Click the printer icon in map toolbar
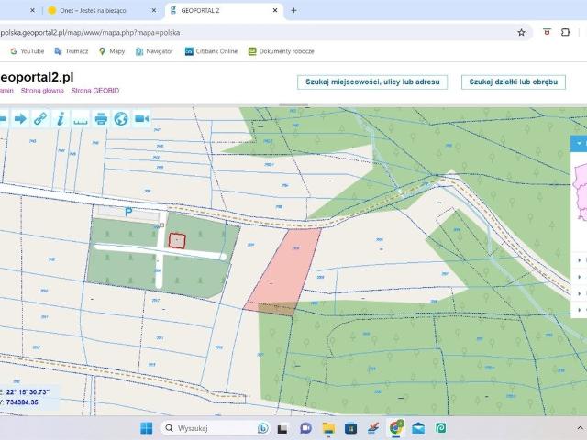The height and width of the screenshot is (440, 587). pyautogui.click(x=101, y=119)
